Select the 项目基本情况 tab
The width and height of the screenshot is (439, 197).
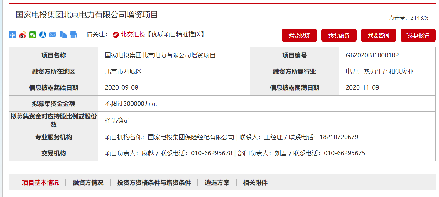[x=40, y=183]
